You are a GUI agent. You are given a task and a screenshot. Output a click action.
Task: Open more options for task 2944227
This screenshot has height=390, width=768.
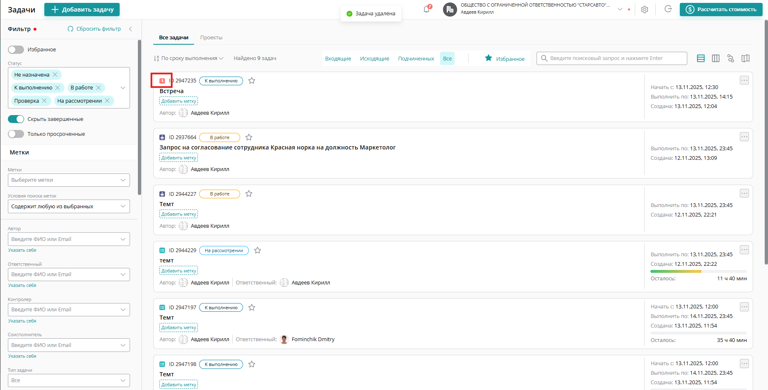point(744,193)
